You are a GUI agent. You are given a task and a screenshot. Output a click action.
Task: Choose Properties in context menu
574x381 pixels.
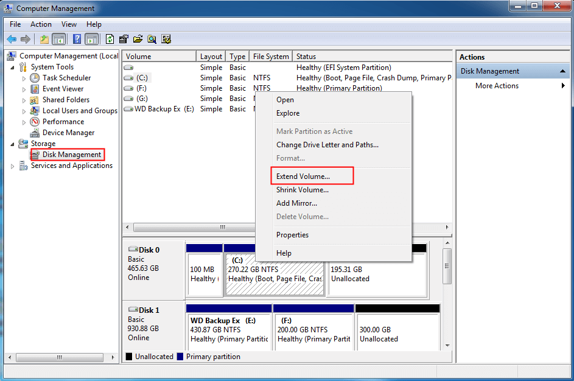[333, 234]
